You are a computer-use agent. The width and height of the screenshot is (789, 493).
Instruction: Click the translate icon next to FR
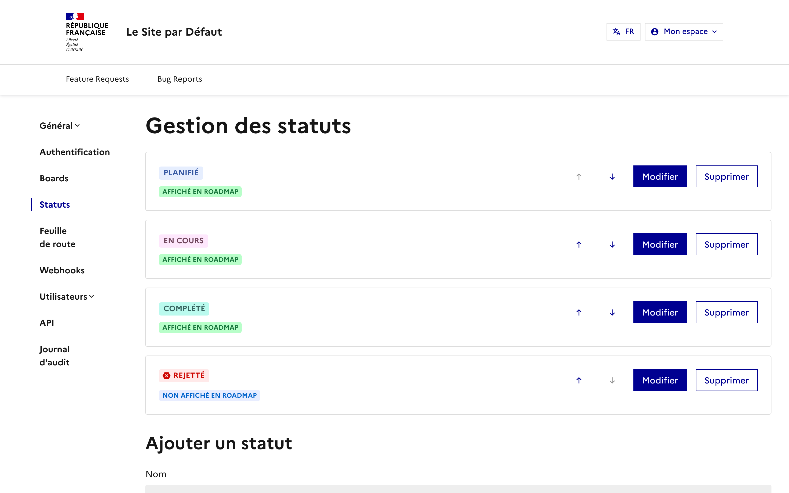click(x=616, y=31)
